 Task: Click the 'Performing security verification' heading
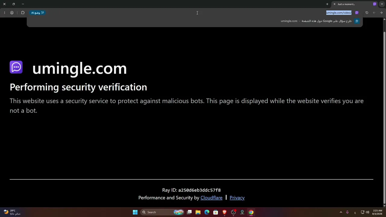[78, 87]
